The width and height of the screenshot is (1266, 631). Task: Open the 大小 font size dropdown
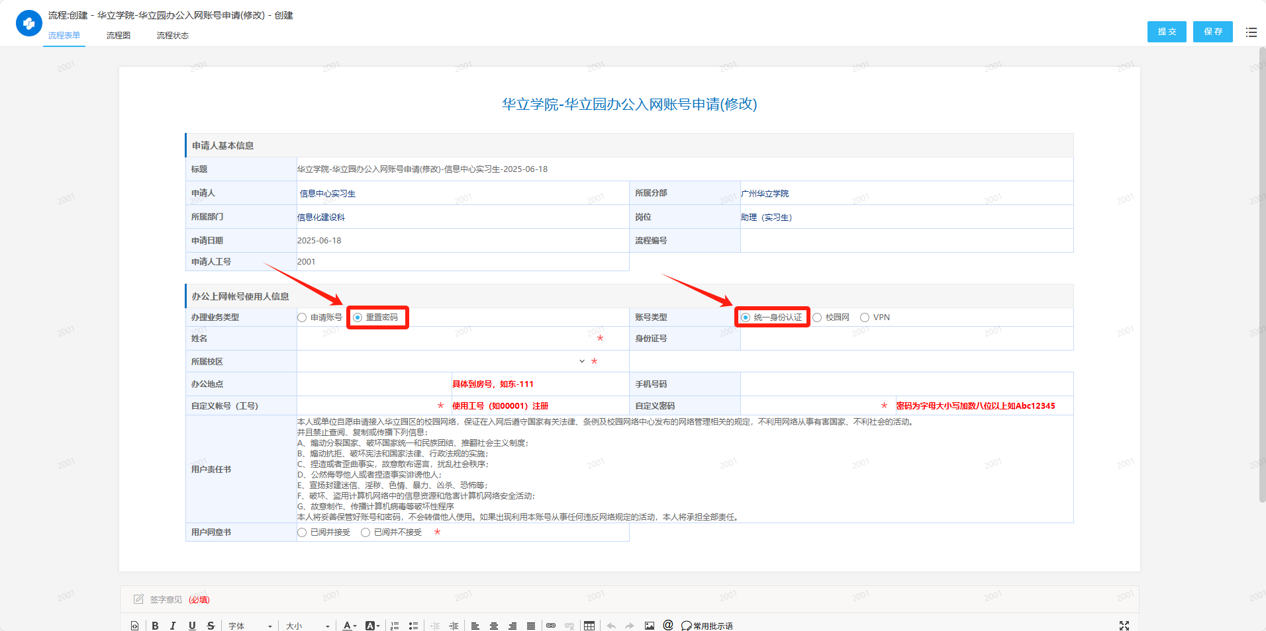[307, 626]
